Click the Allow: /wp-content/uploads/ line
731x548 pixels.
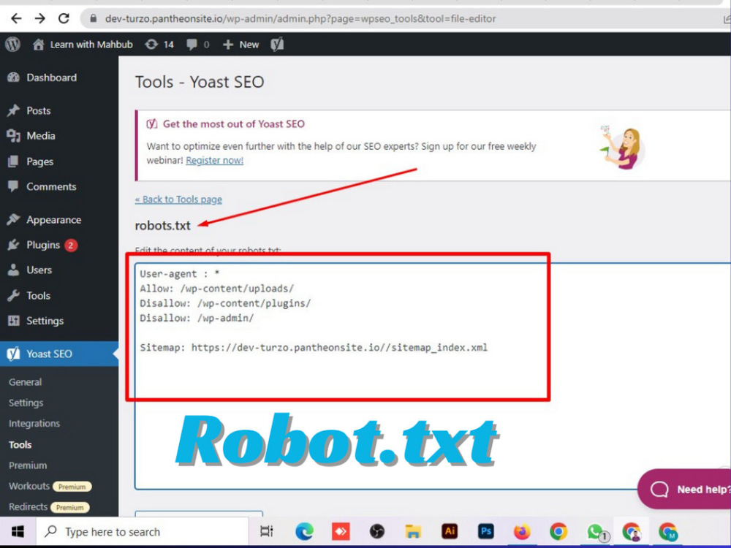[x=217, y=289]
